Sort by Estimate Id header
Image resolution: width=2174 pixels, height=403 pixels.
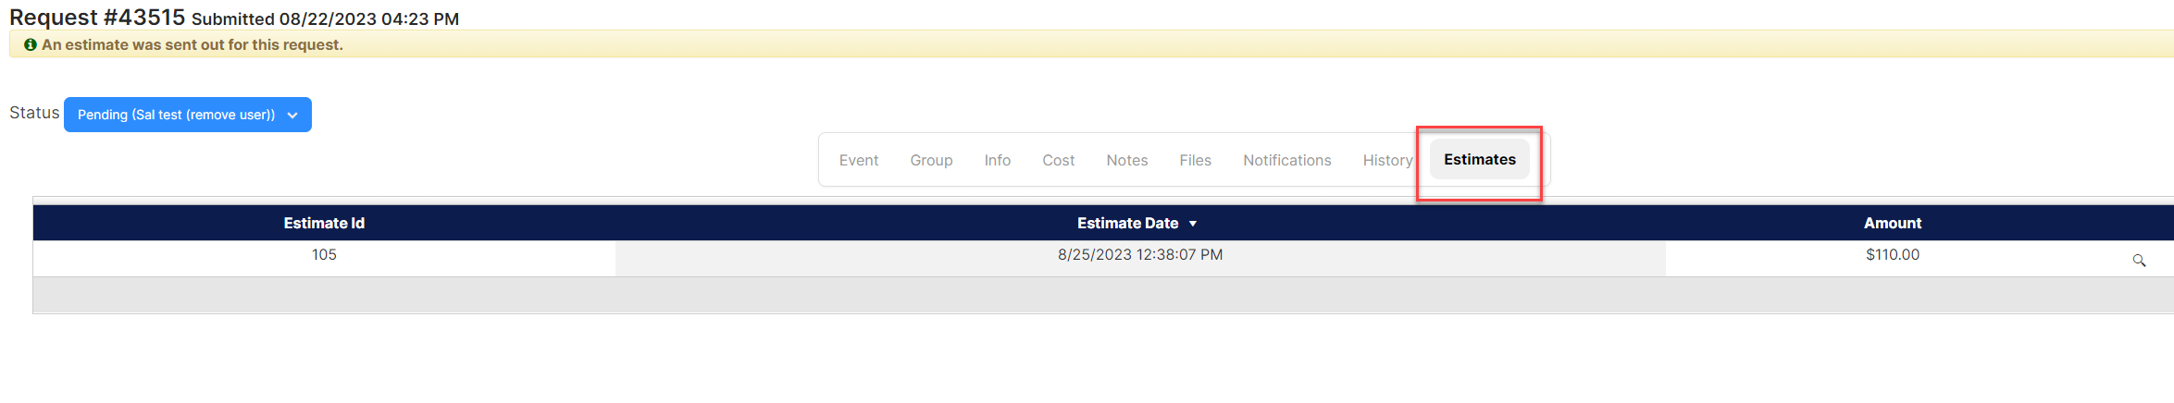click(x=324, y=223)
